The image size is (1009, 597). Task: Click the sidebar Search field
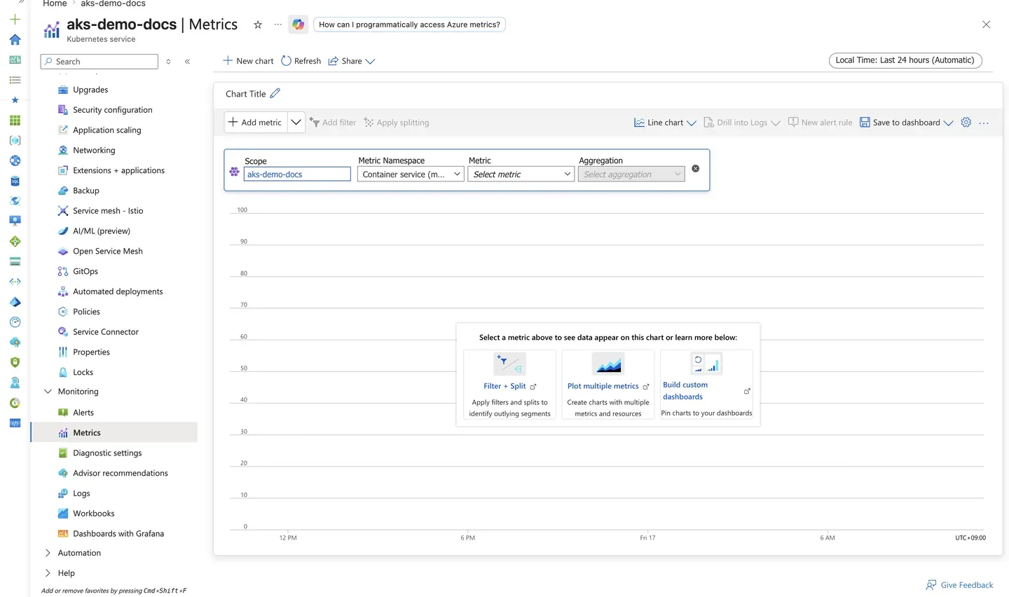click(99, 62)
